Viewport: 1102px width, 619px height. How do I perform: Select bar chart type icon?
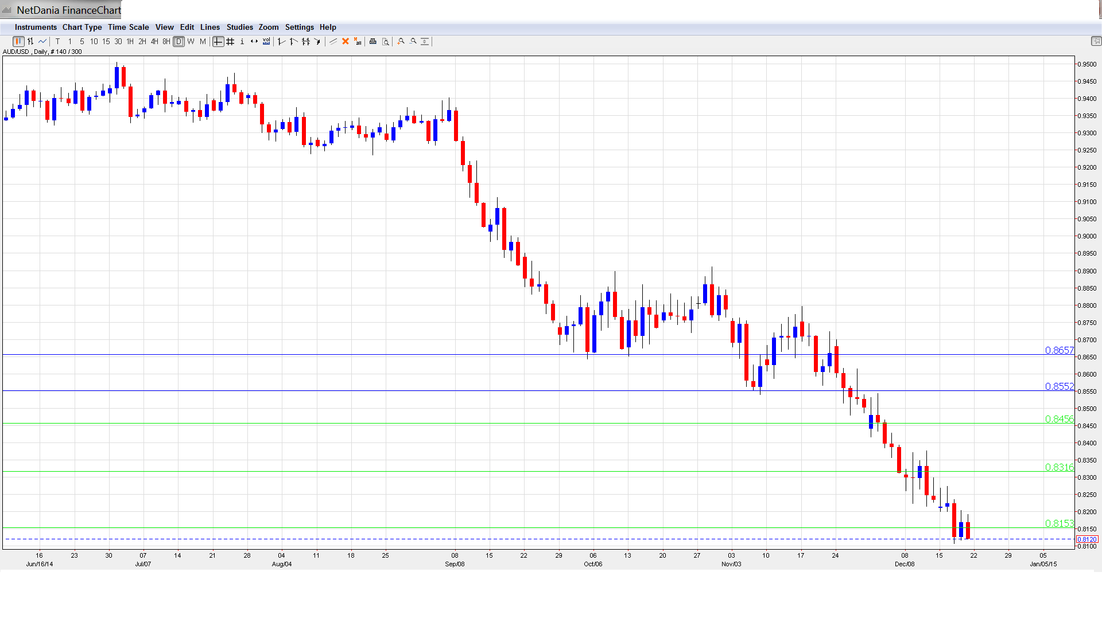pyautogui.click(x=30, y=41)
